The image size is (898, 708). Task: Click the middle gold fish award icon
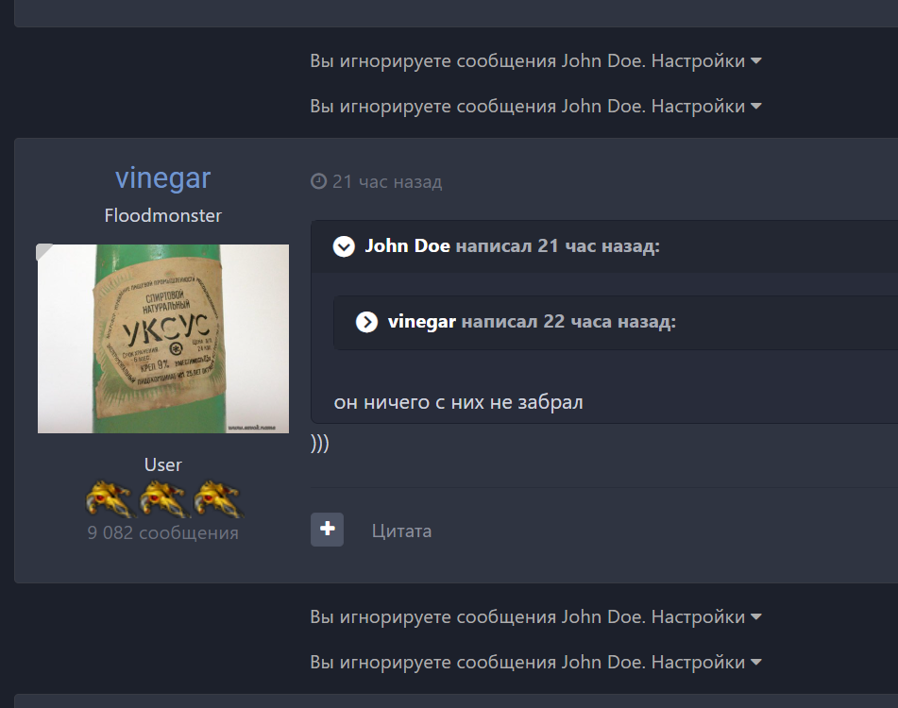pyautogui.click(x=162, y=497)
